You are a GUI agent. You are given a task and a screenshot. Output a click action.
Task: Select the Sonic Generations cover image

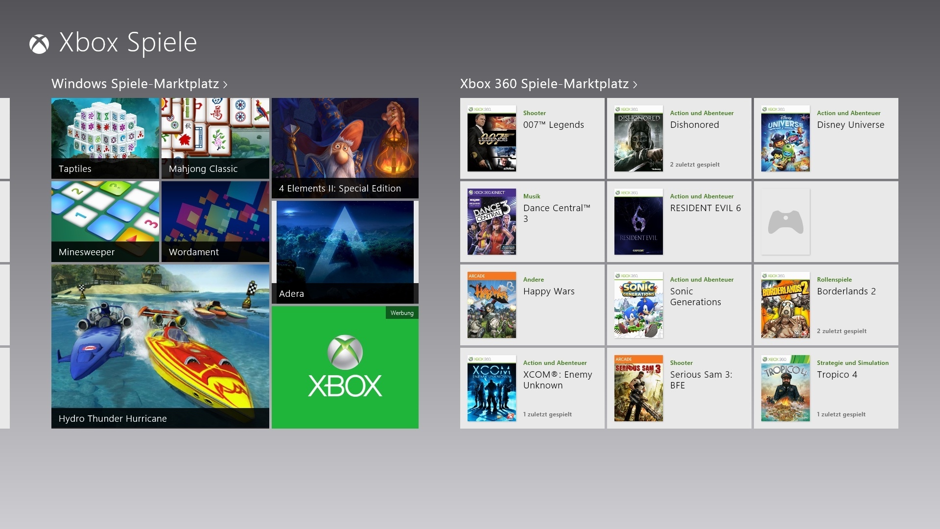point(638,305)
